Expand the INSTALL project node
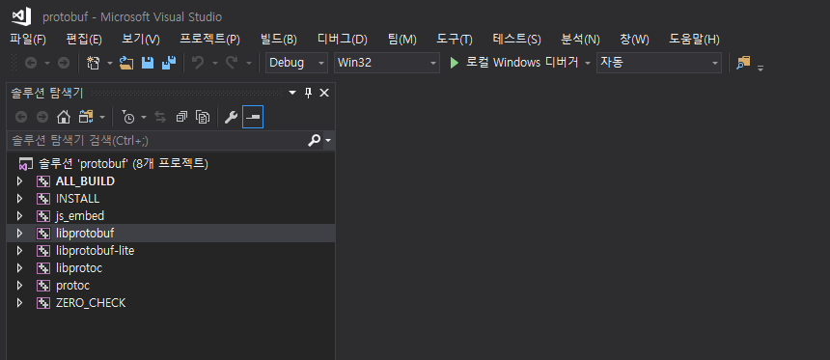This screenshot has height=360, width=830. click(x=20, y=199)
